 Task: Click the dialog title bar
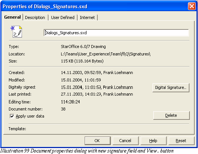click(x=95, y=6)
